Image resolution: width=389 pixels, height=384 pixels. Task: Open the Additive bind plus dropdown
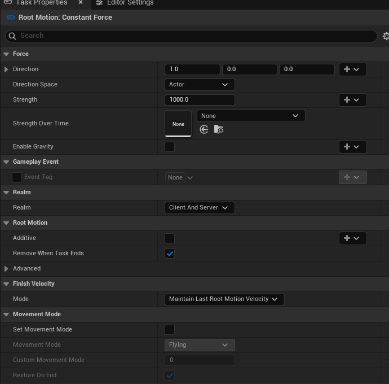[352, 238]
